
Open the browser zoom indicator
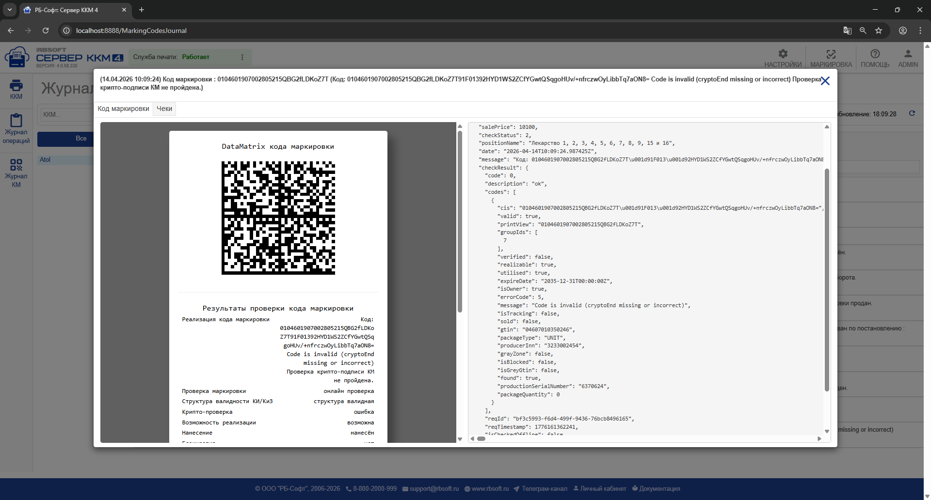coord(863,31)
